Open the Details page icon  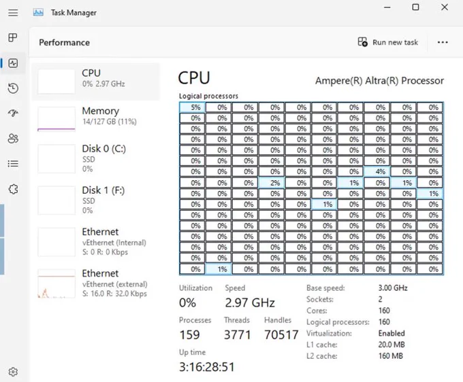pos(13,164)
